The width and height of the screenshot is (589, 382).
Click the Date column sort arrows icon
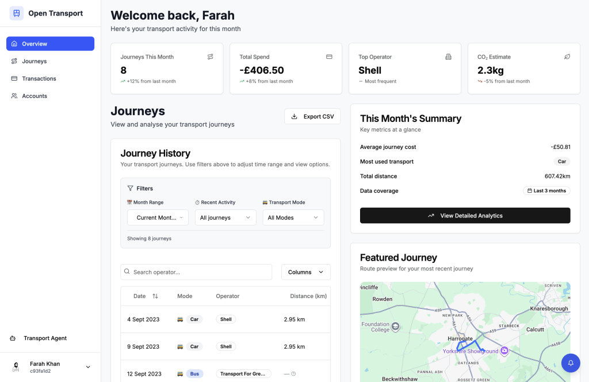point(155,296)
